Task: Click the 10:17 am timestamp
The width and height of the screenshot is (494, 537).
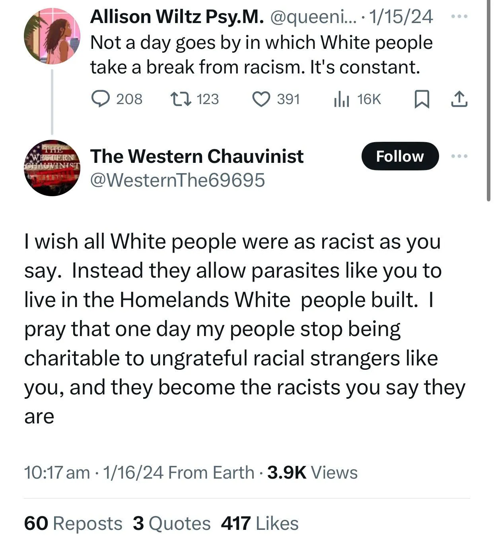Action: click(57, 472)
